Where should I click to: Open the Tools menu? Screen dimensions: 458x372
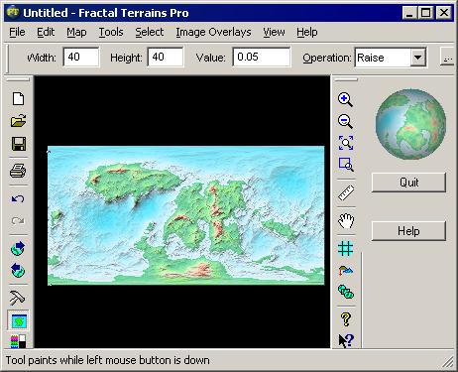(x=111, y=32)
